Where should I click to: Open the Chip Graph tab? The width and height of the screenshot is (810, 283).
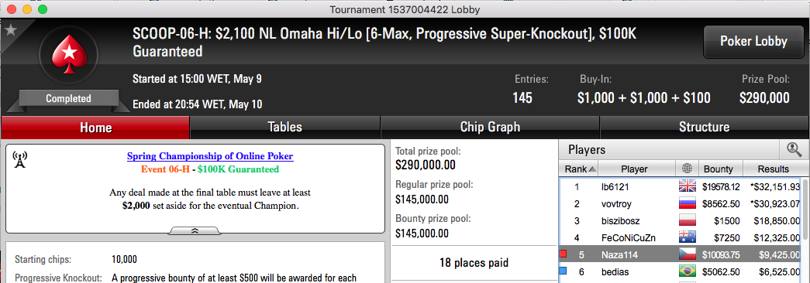pyautogui.click(x=490, y=128)
